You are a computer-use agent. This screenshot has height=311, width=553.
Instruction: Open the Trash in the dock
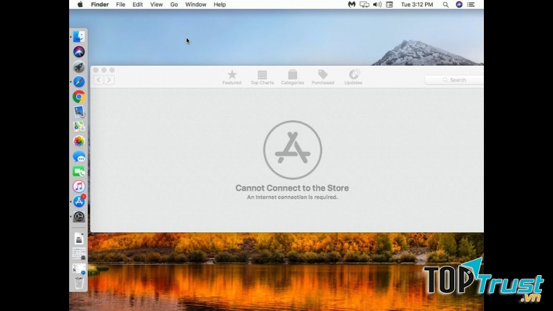tap(79, 283)
